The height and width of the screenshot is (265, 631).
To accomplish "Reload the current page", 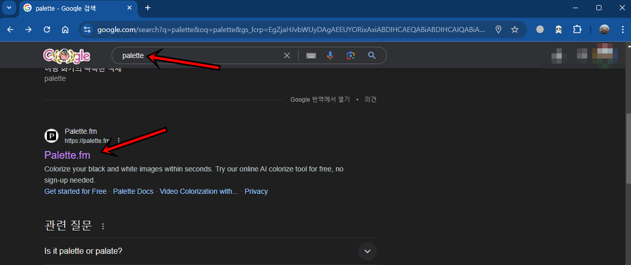I will [47, 30].
